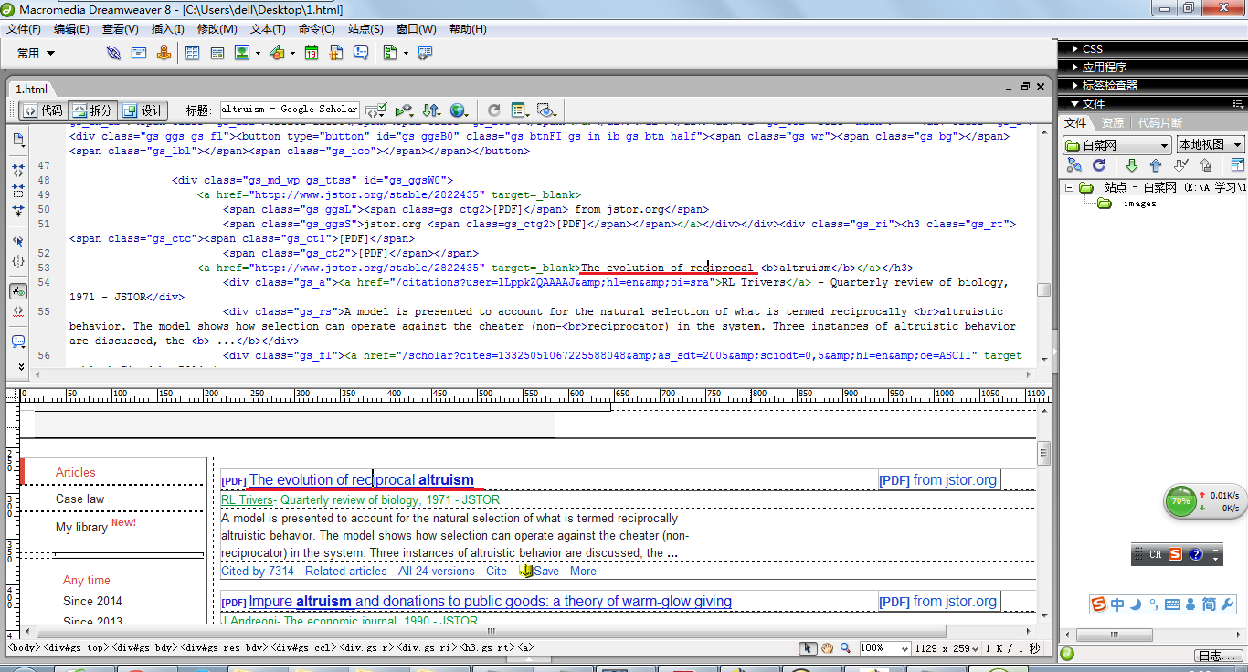Image resolution: width=1248 pixels, height=672 pixels.
Task: Connect to the remote host in Files panel
Action: pyautogui.click(x=1074, y=165)
